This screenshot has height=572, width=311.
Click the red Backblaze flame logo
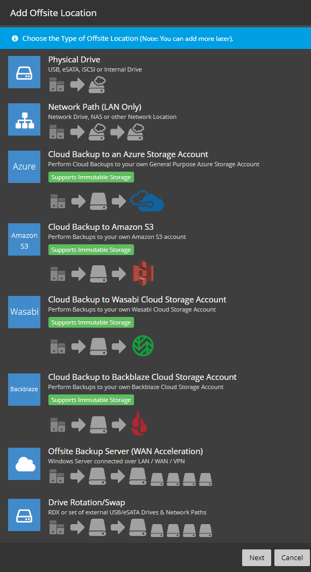(x=139, y=423)
